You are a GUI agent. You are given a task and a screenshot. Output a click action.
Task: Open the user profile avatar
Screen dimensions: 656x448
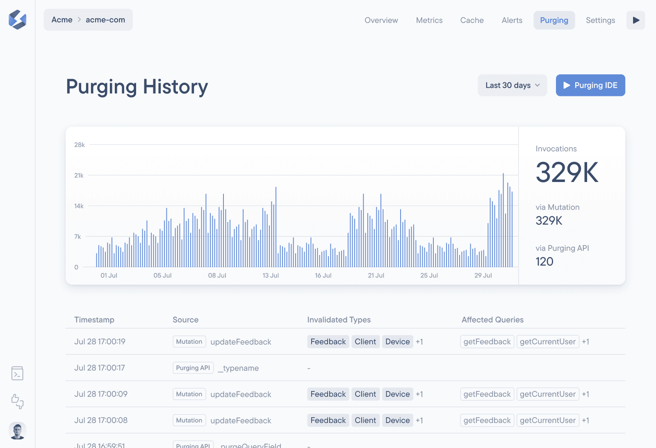(17, 431)
